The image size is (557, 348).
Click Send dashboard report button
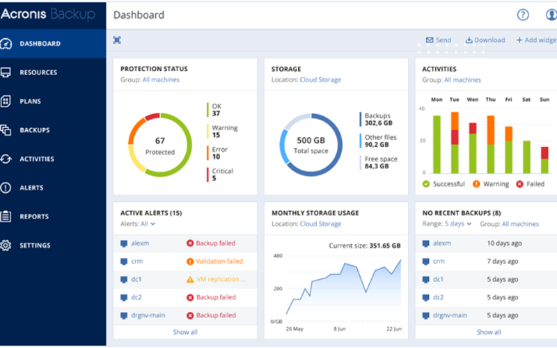click(x=439, y=40)
